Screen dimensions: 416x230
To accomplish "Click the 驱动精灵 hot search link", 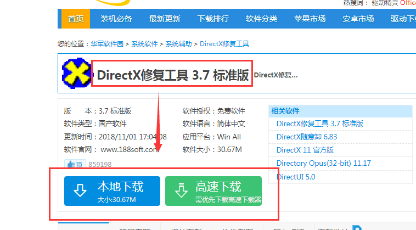I will point(385,3).
